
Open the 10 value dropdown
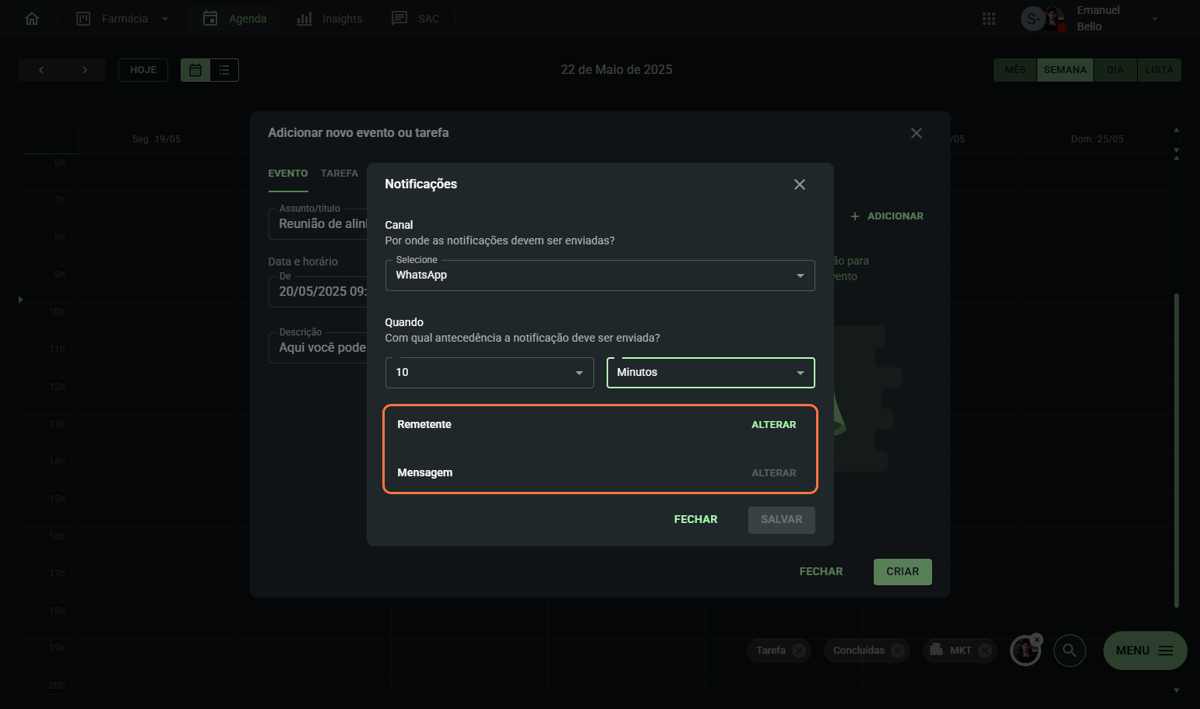click(489, 373)
